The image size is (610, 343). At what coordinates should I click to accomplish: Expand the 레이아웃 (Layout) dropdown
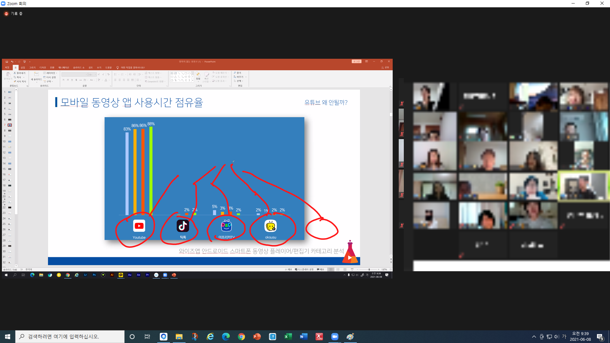click(51, 73)
